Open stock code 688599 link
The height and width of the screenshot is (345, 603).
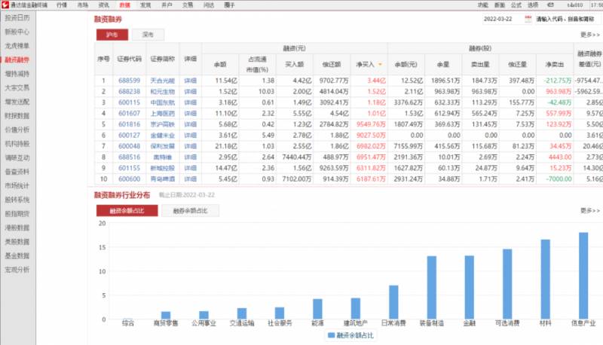(129, 81)
